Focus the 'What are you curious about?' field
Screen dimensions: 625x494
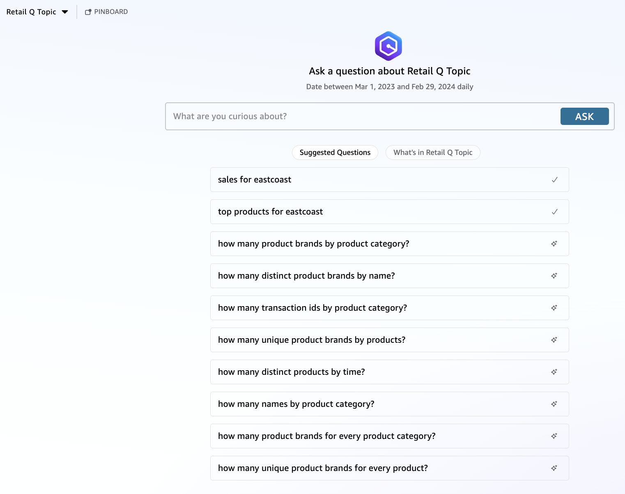[363, 116]
